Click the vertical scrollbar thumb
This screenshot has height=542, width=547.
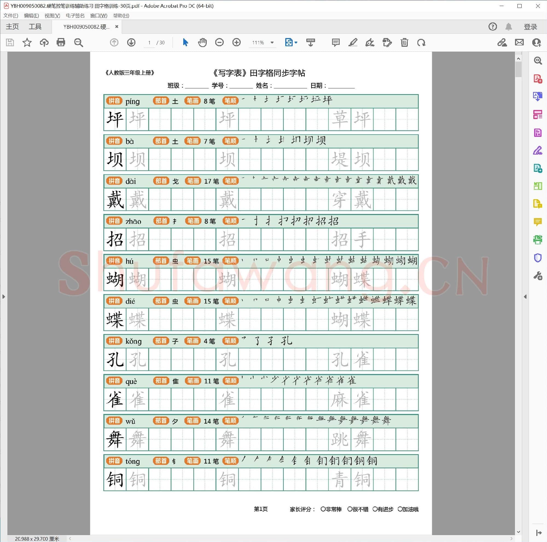click(x=518, y=69)
